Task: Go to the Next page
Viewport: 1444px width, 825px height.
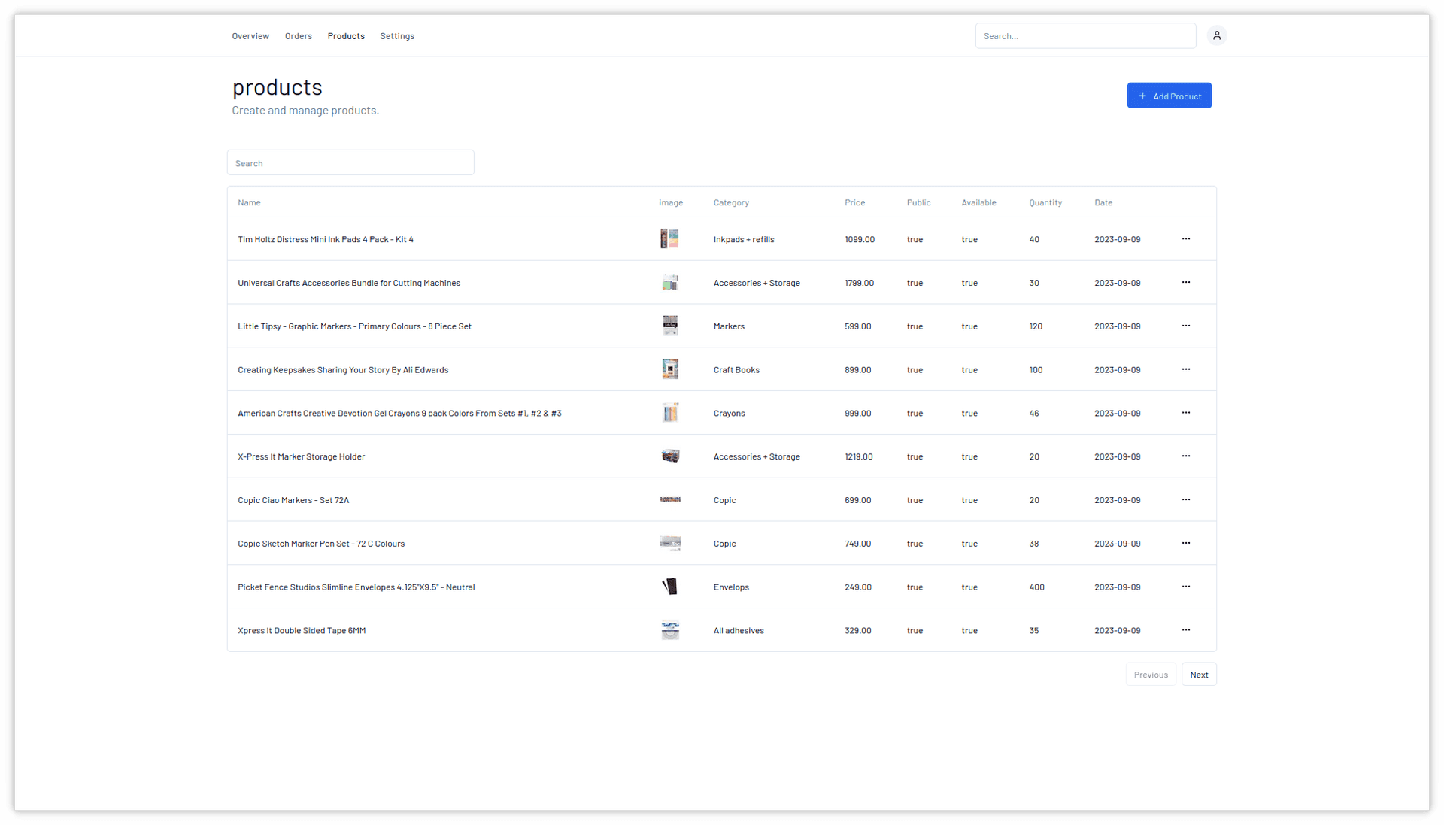Action: pos(1199,675)
